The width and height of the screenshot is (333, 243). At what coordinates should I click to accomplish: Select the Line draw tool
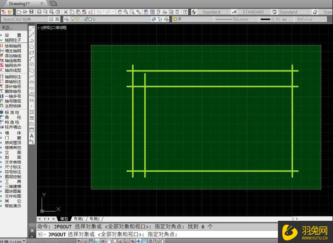(x=32, y=29)
